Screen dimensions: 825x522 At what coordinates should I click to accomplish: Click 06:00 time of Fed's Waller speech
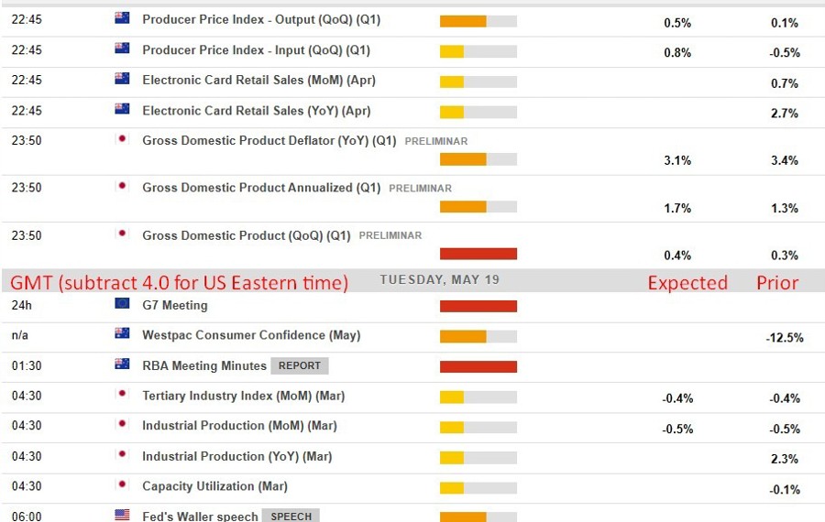(27, 517)
